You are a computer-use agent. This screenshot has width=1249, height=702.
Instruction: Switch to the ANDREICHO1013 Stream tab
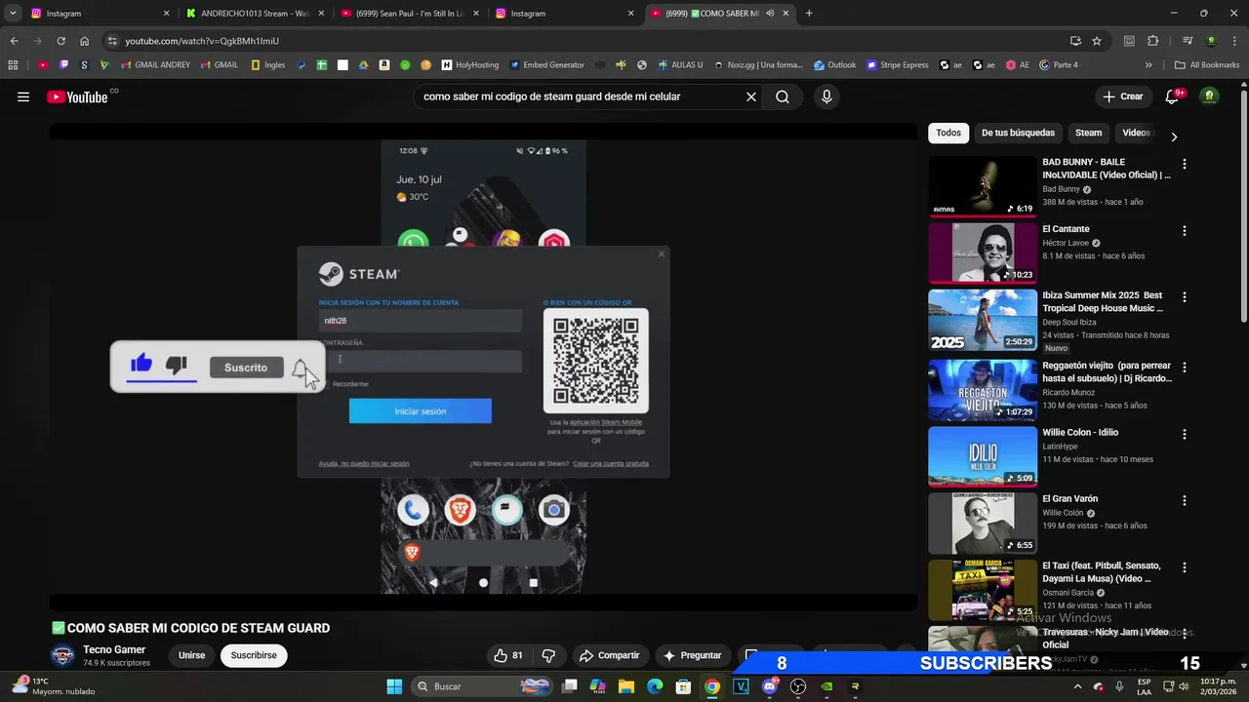coord(254,14)
